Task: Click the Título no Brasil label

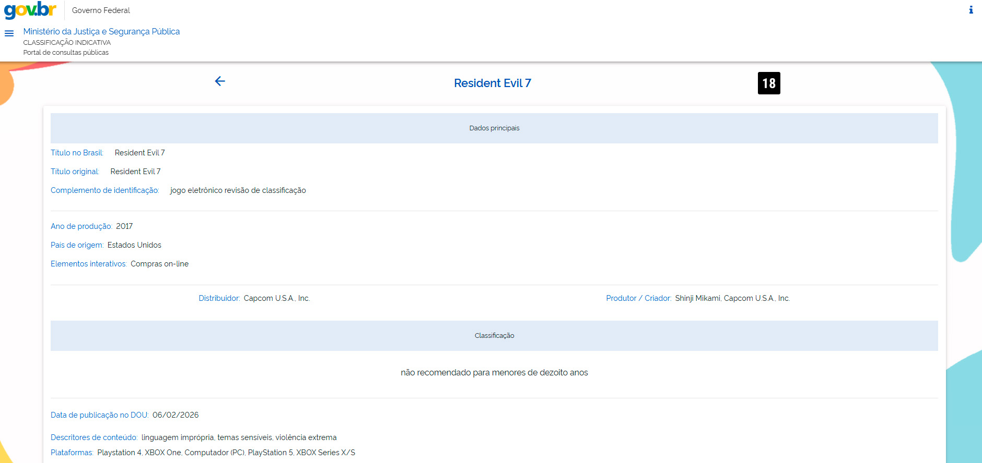Action: 77,153
